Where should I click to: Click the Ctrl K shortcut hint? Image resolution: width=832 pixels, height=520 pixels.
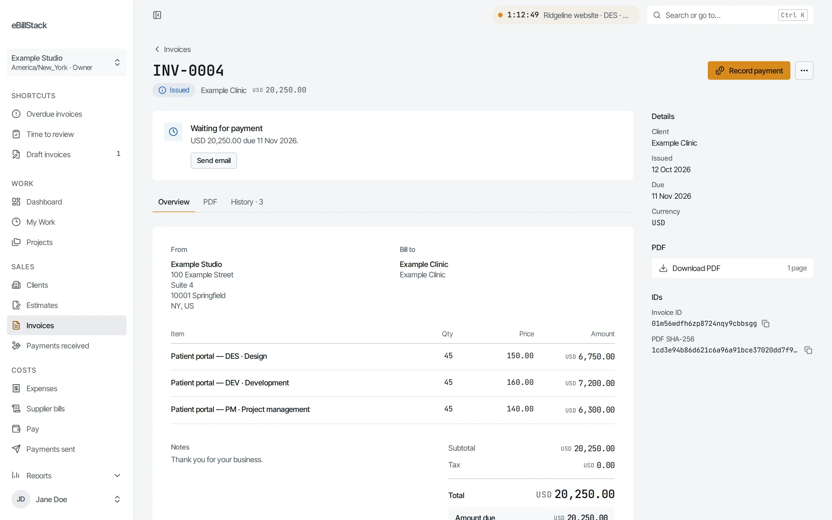[792, 15]
